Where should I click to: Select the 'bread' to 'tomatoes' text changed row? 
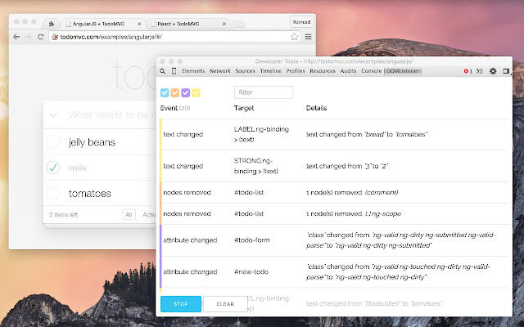point(335,134)
